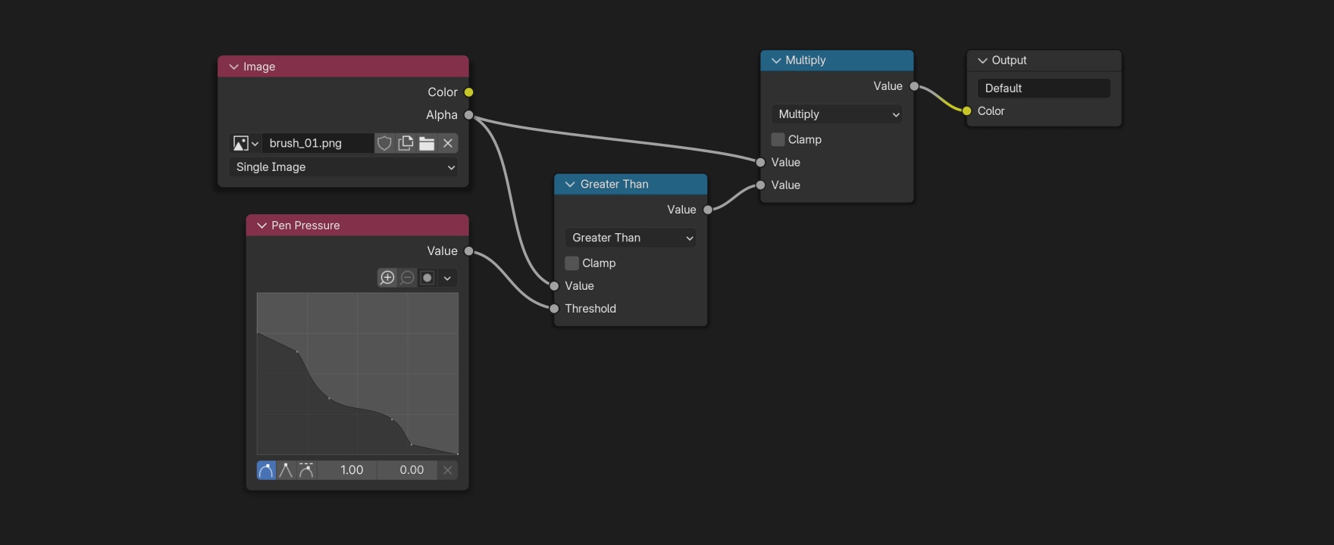Click the curve point X value field 1.00
The image size is (1334, 545).
pyautogui.click(x=352, y=470)
